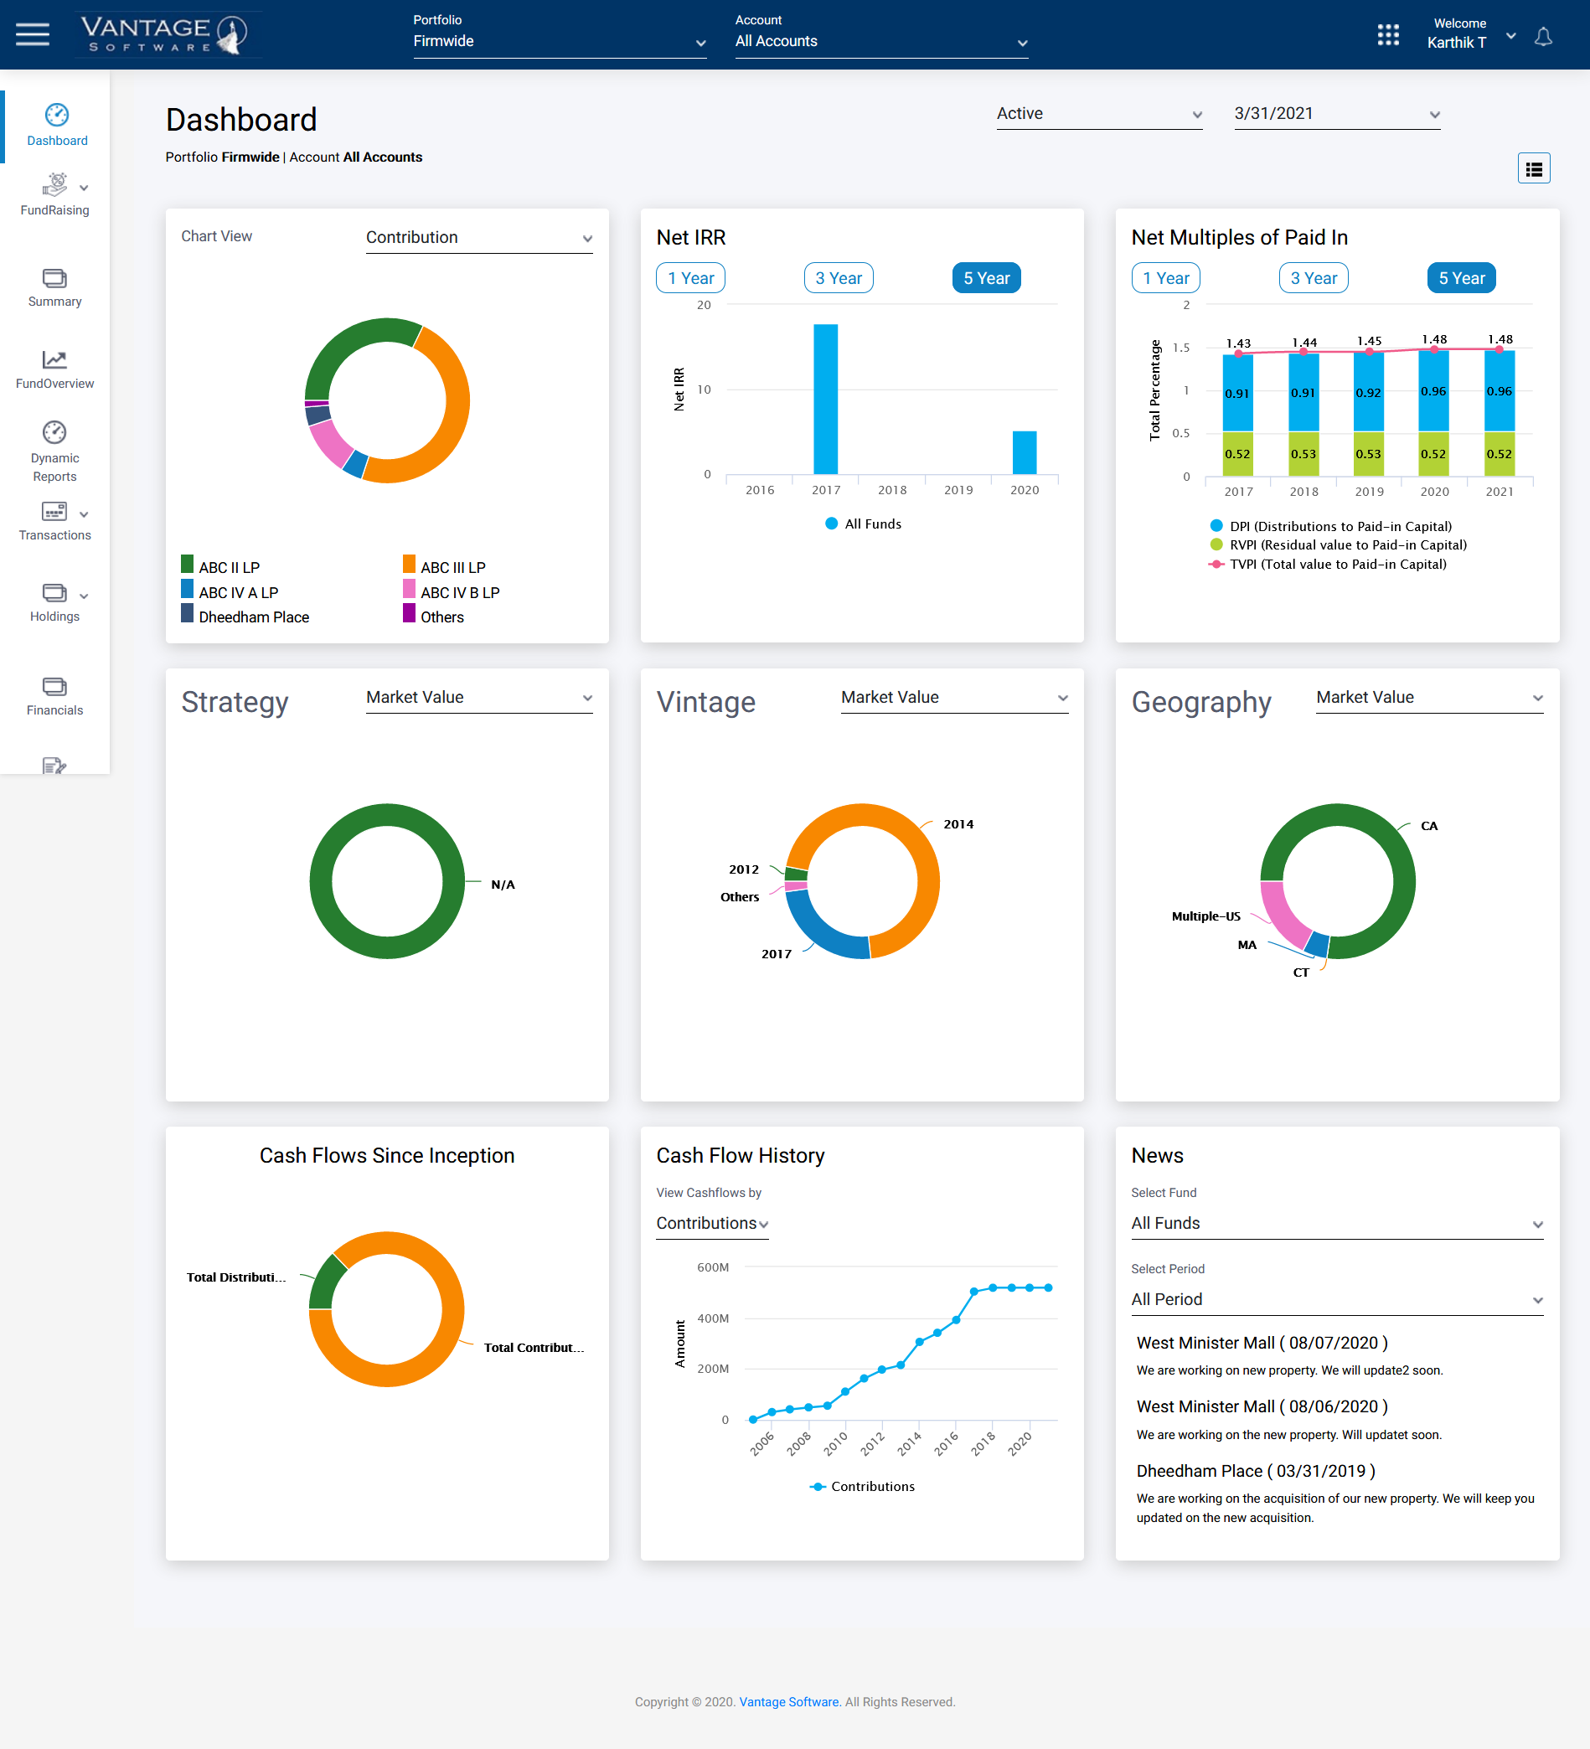Click the apps grid icon near Welcome

(1388, 35)
